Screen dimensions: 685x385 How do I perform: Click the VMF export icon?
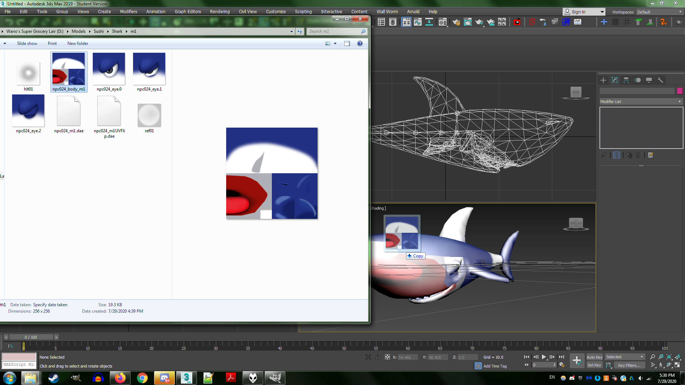[578, 22]
